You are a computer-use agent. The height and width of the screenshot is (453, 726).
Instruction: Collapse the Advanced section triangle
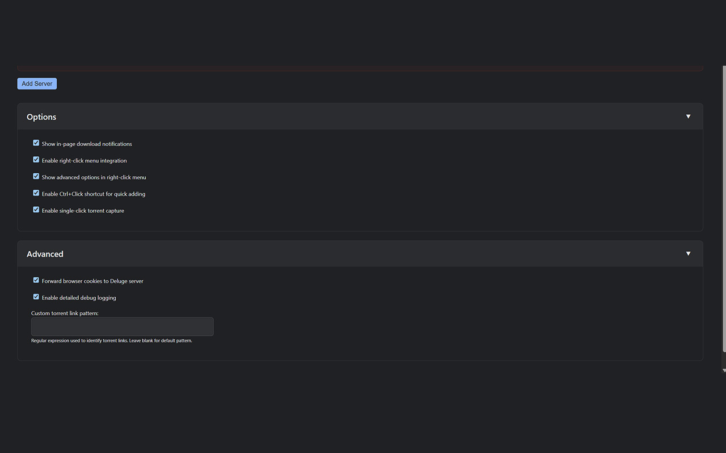click(x=688, y=254)
